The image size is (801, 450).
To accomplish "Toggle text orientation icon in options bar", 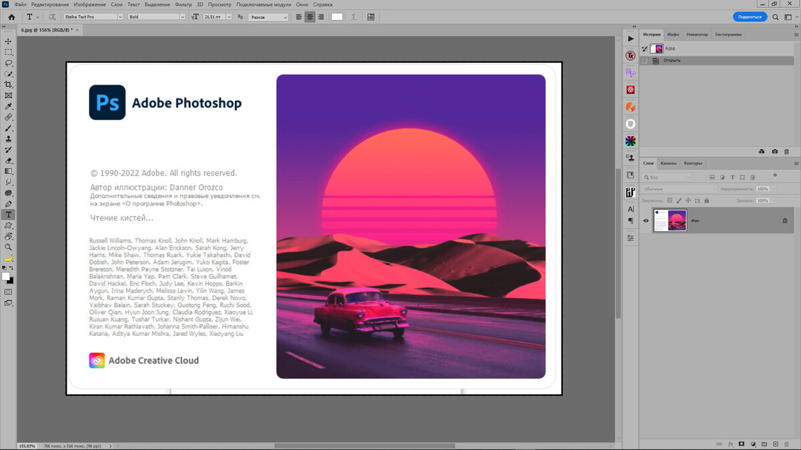I will (x=52, y=17).
